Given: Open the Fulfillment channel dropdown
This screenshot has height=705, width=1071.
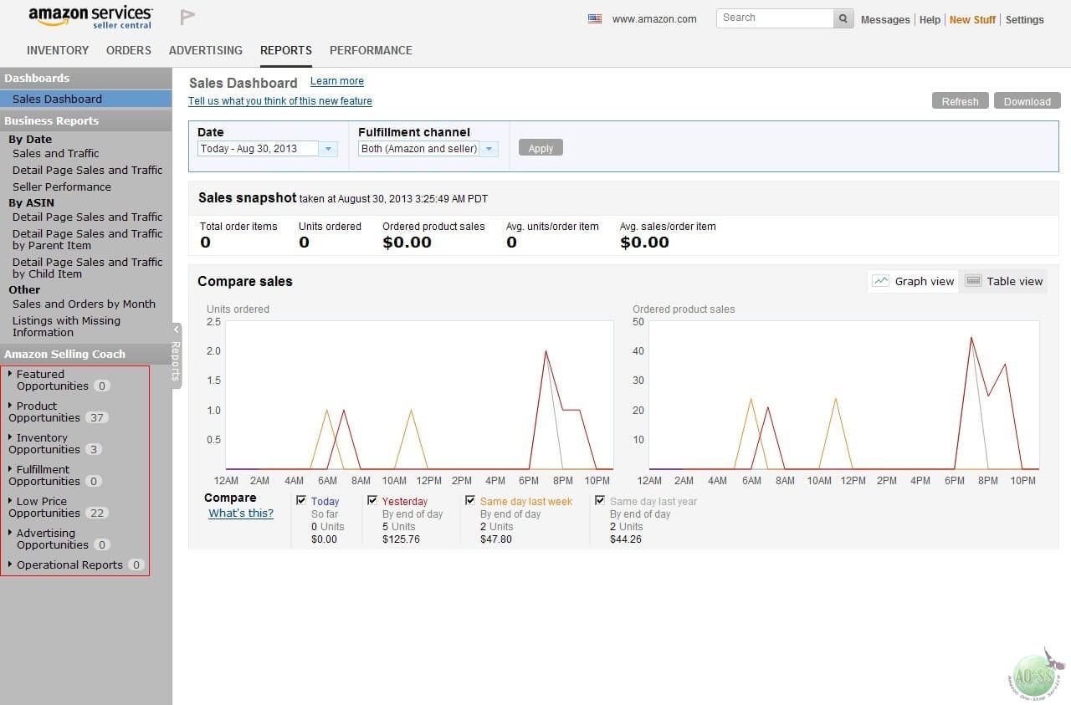Looking at the screenshot, I should [489, 147].
